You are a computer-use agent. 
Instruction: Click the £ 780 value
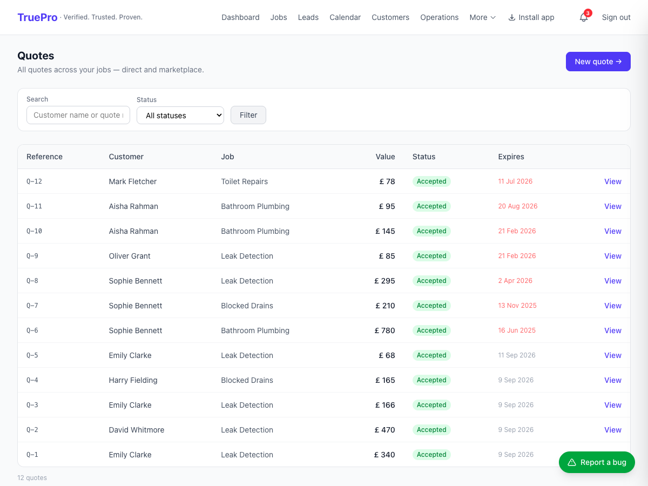tap(386, 330)
